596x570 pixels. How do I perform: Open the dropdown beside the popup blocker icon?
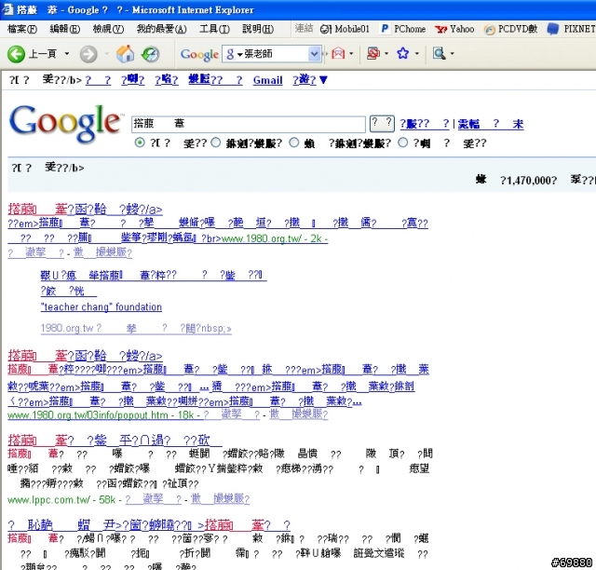(x=386, y=54)
